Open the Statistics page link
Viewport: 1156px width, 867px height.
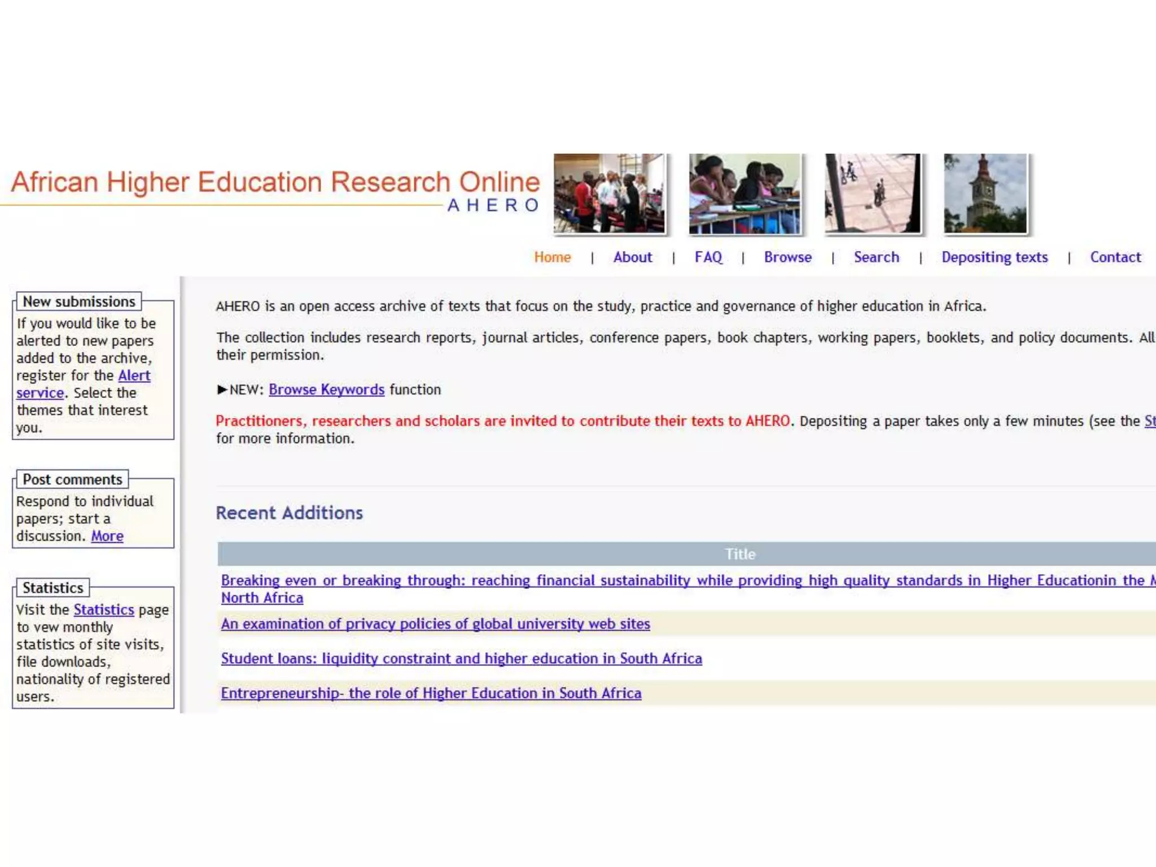point(104,610)
